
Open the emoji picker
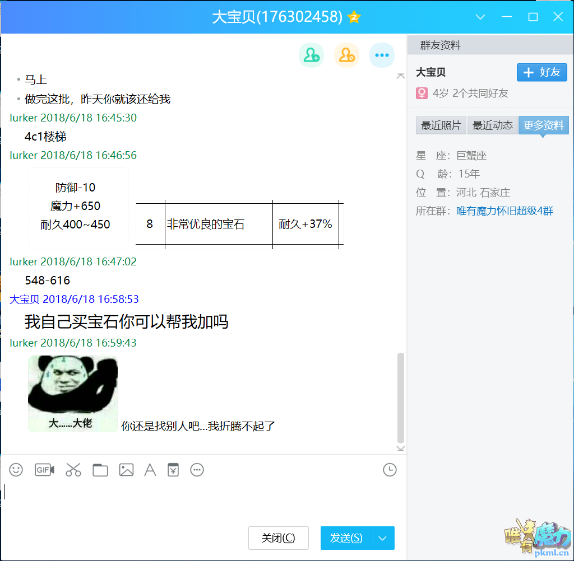16,470
